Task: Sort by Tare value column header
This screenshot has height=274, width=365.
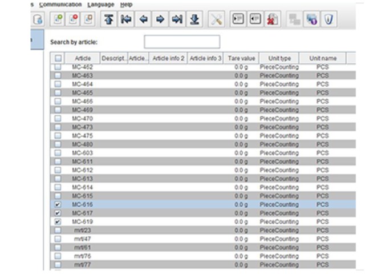Action: tap(241, 58)
